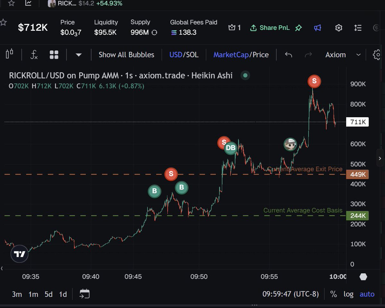
Task: Click the Share PnL button
Action: (x=269, y=28)
